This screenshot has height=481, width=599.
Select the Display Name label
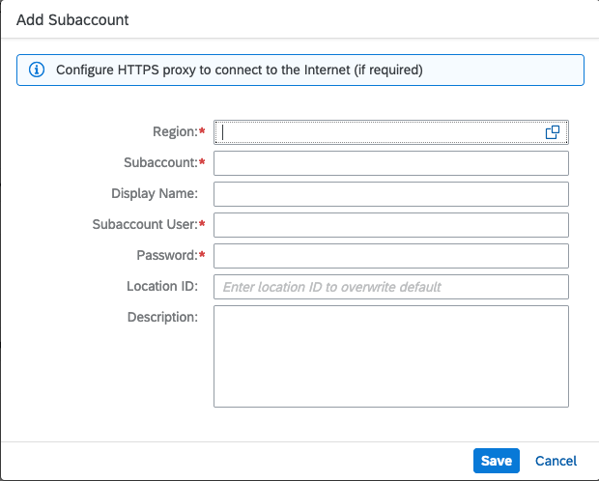[155, 194]
